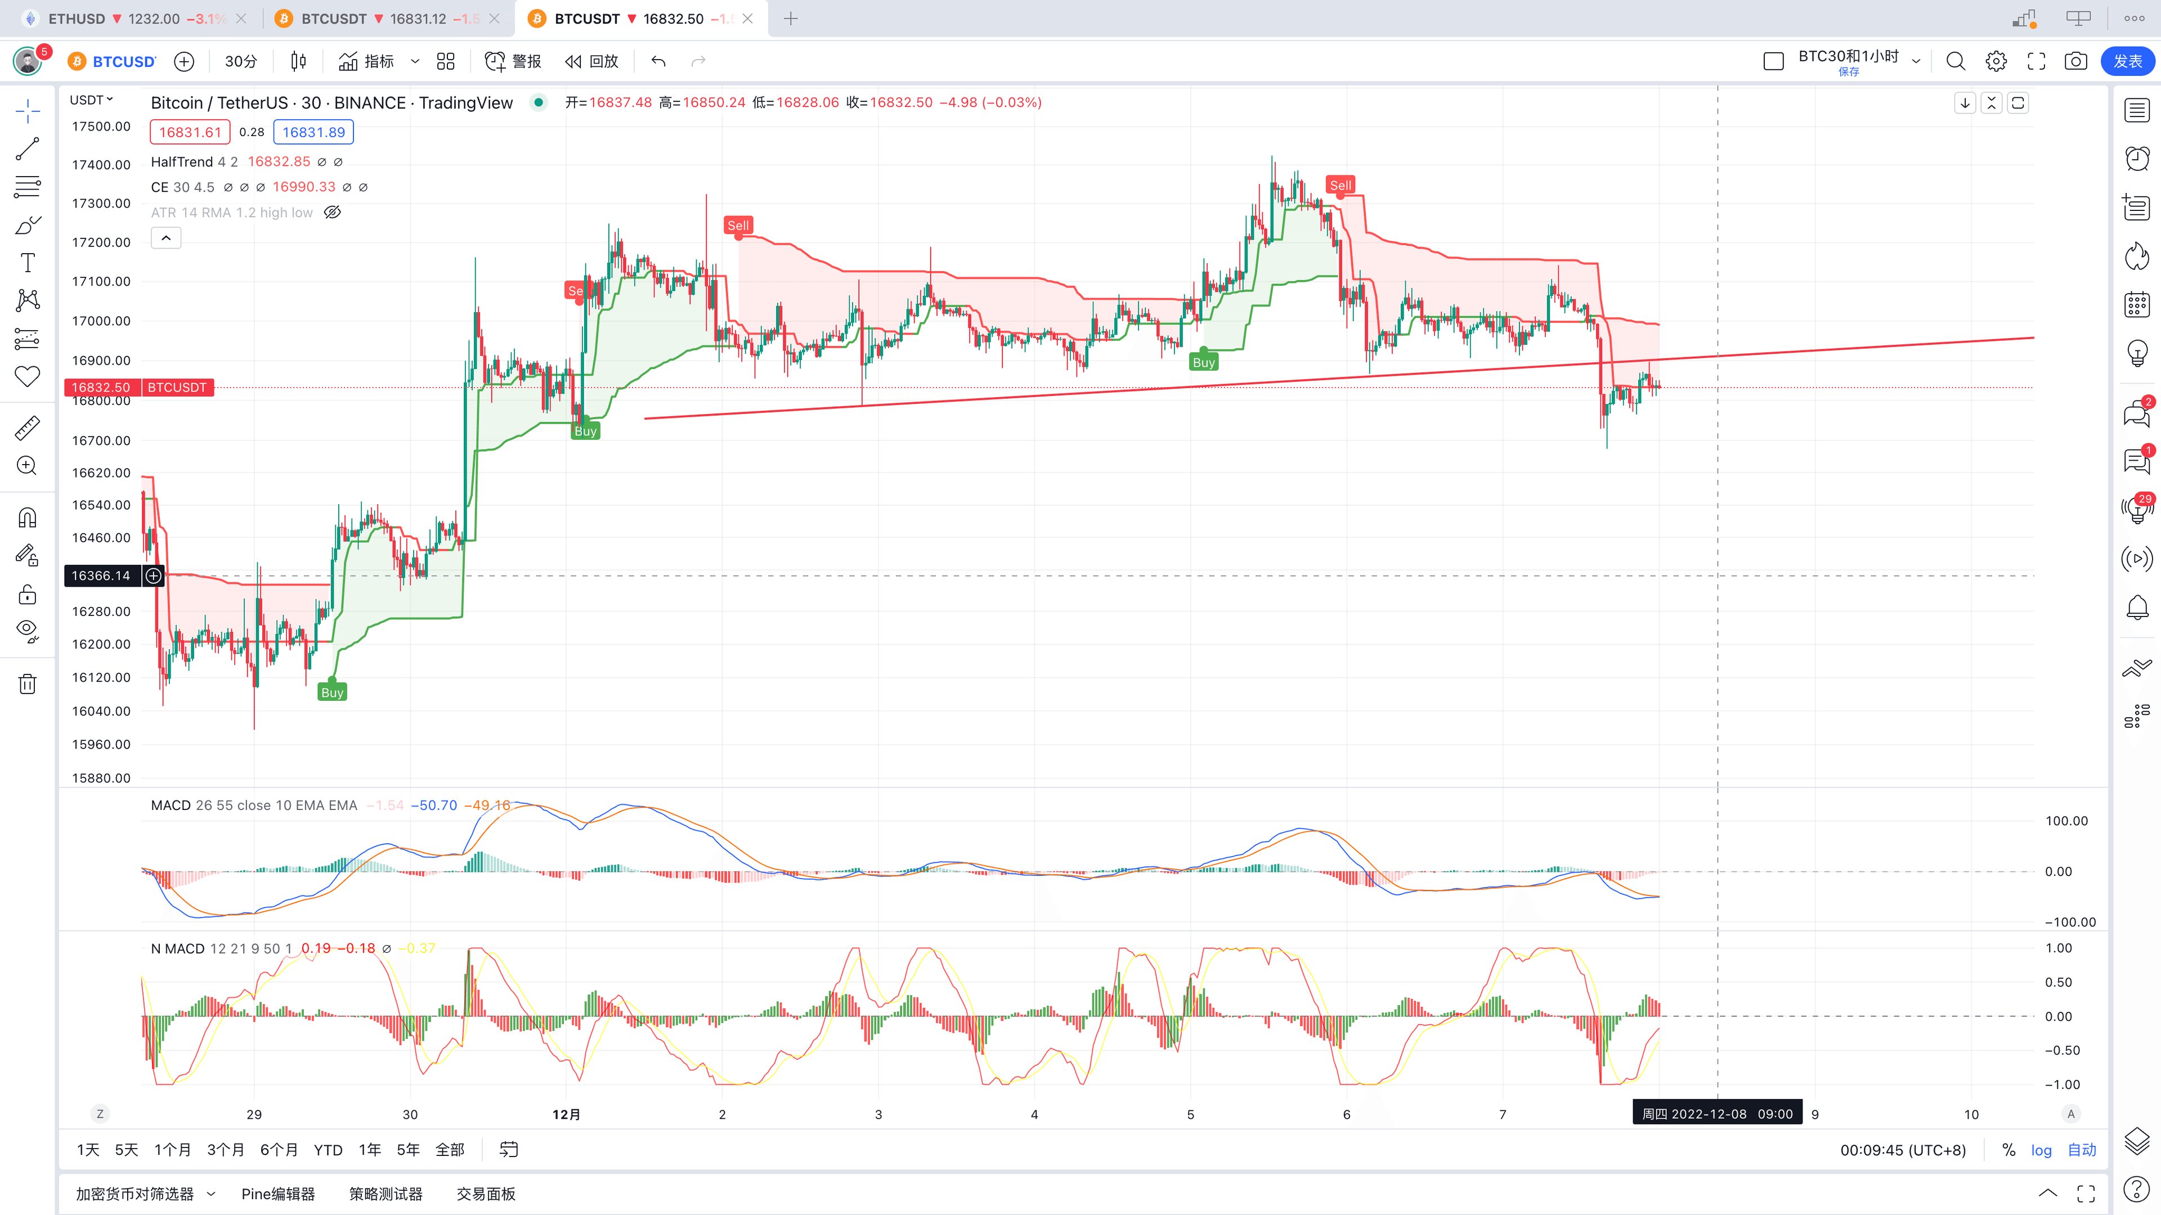This screenshot has height=1215, width=2161.
Task: Toggle log scale mode
Action: click(2041, 1150)
